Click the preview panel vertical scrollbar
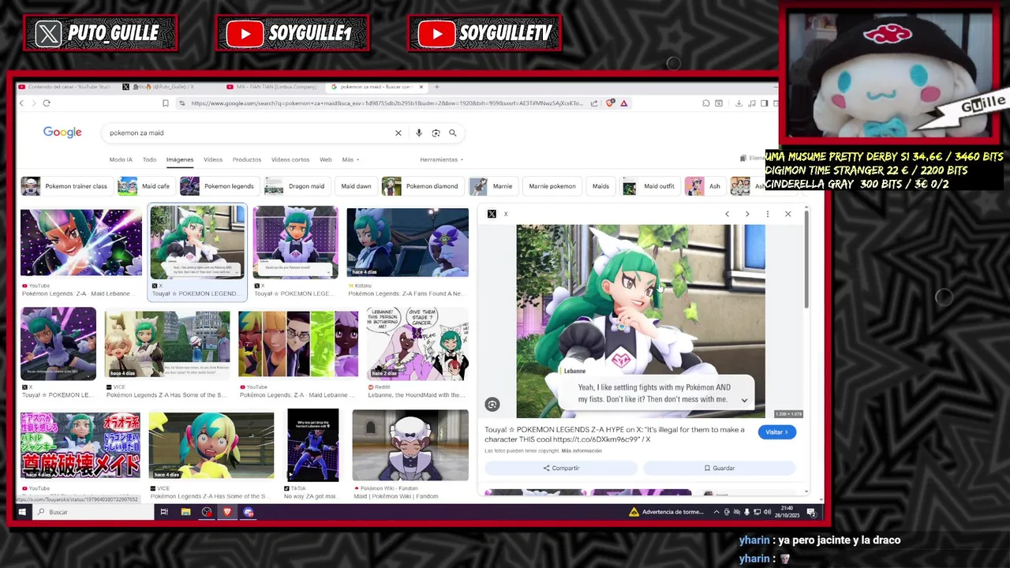The width and height of the screenshot is (1010, 568). point(806,260)
